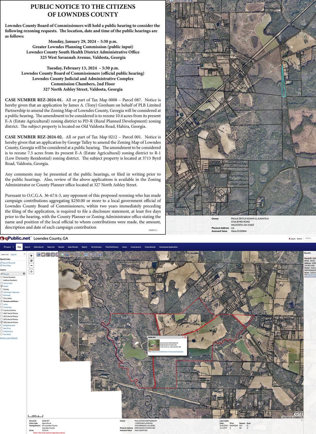Click the parcel photo thumbnail in popup
316x434 pixels.
tap(154, 345)
